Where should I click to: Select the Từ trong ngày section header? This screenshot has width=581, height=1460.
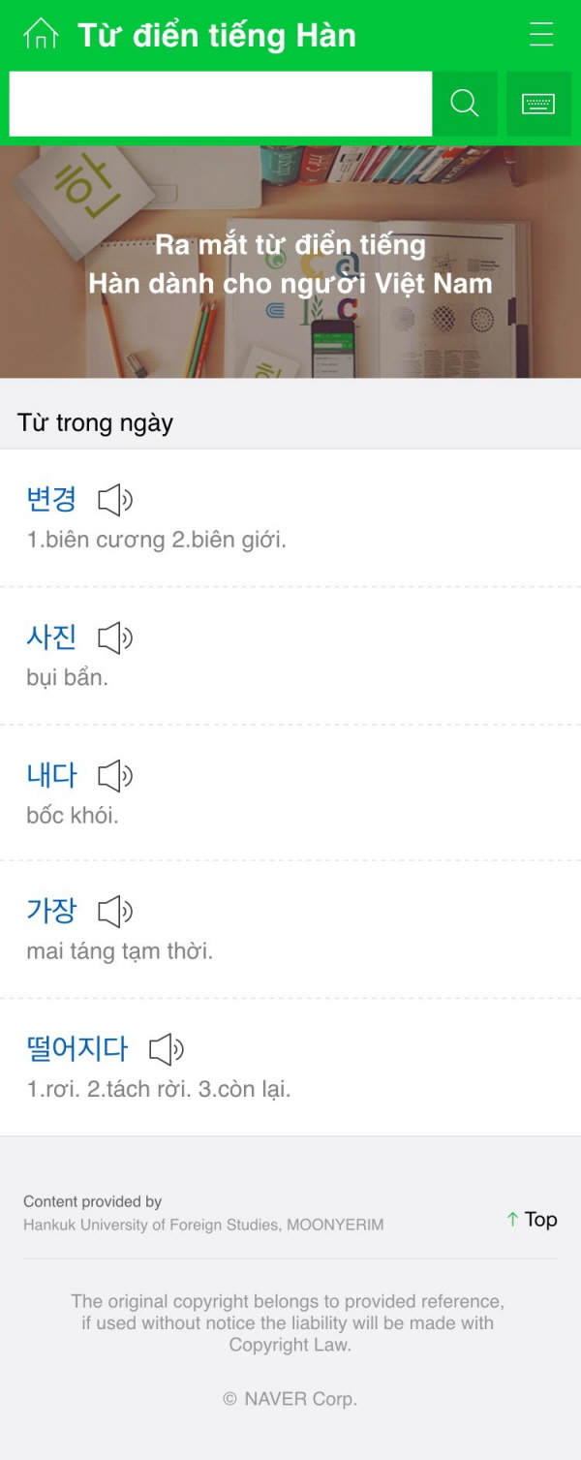coord(95,422)
